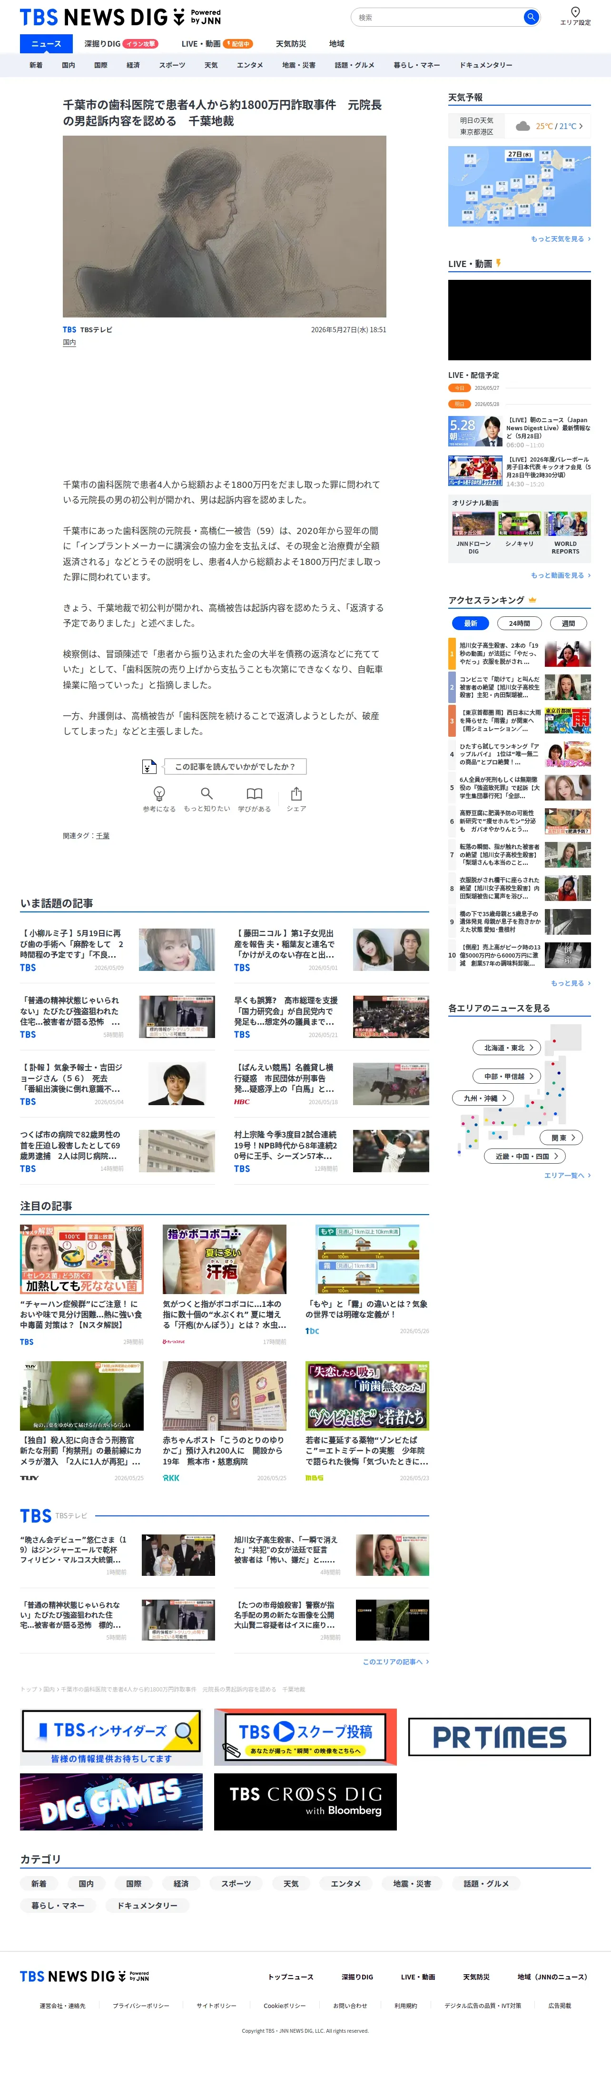
Task: Select the 週間 ranking tab
Action: (x=568, y=623)
